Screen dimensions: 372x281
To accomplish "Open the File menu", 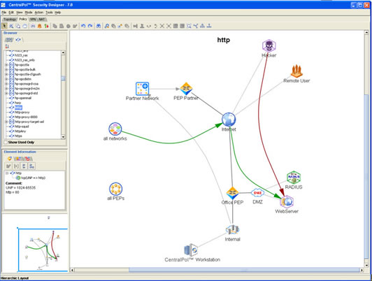I will [4, 13].
